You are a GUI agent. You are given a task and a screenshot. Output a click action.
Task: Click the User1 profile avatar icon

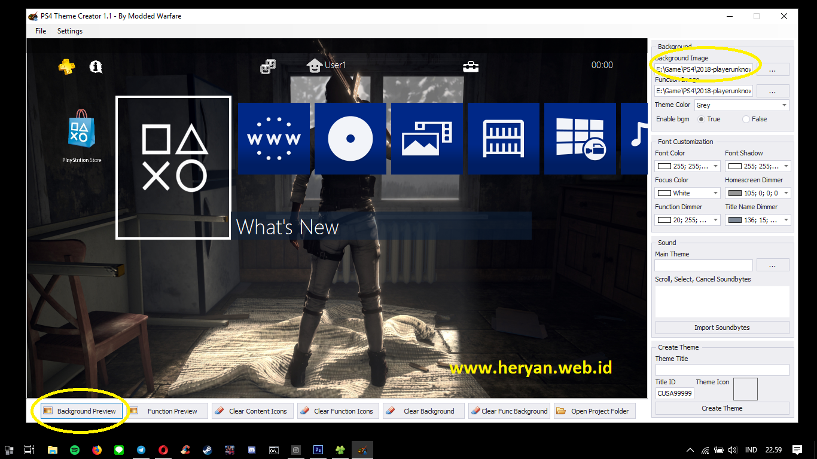(315, 66)
